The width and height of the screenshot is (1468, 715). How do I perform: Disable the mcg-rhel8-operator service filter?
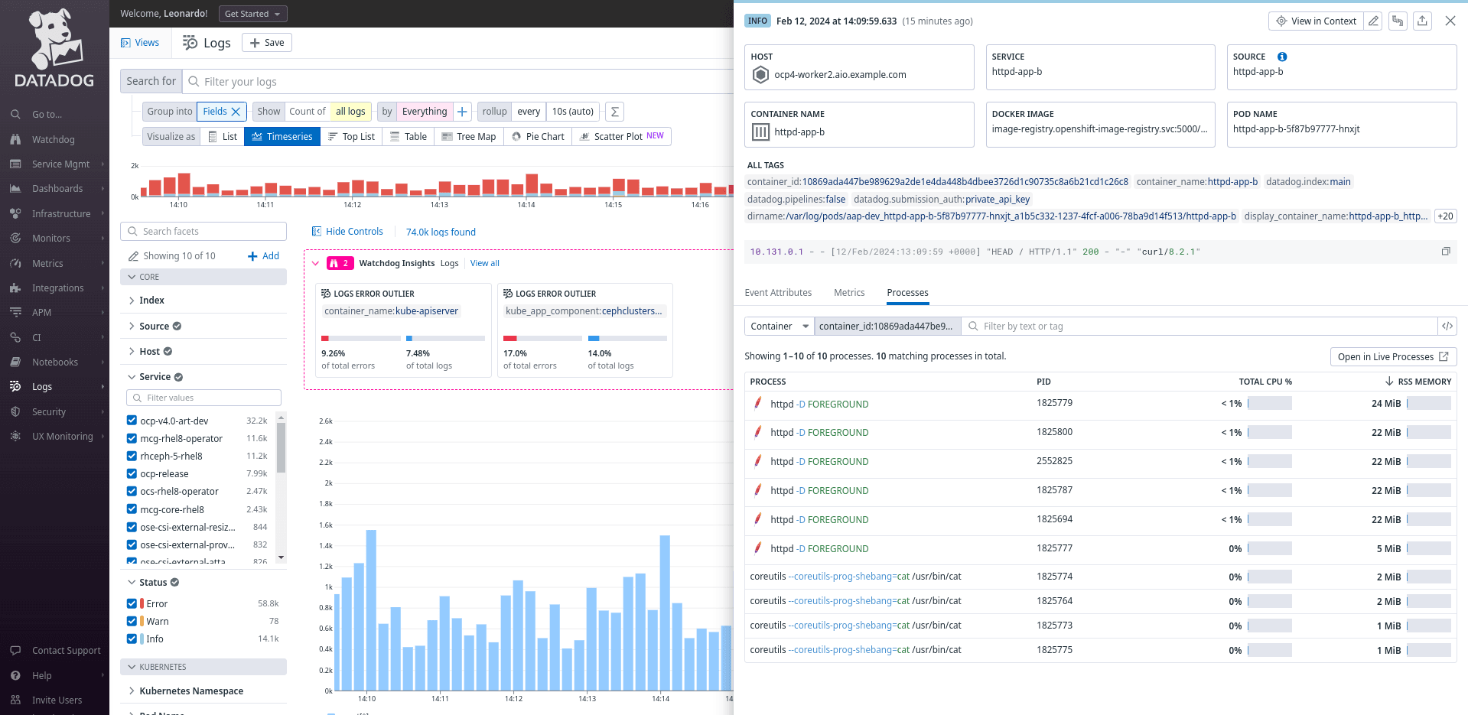pyautogui.click(x=132, y=438)
